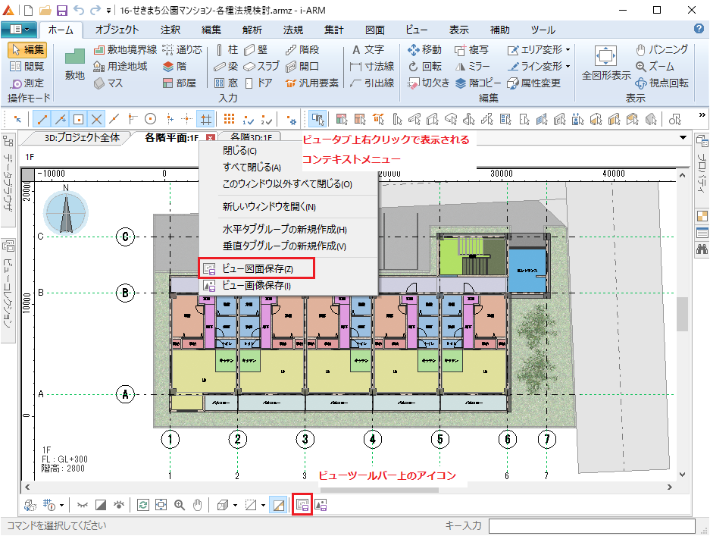Click the view drawing save icon in bottom toolbar
This screenshot has width=710, height=536.
pos(302,504)
